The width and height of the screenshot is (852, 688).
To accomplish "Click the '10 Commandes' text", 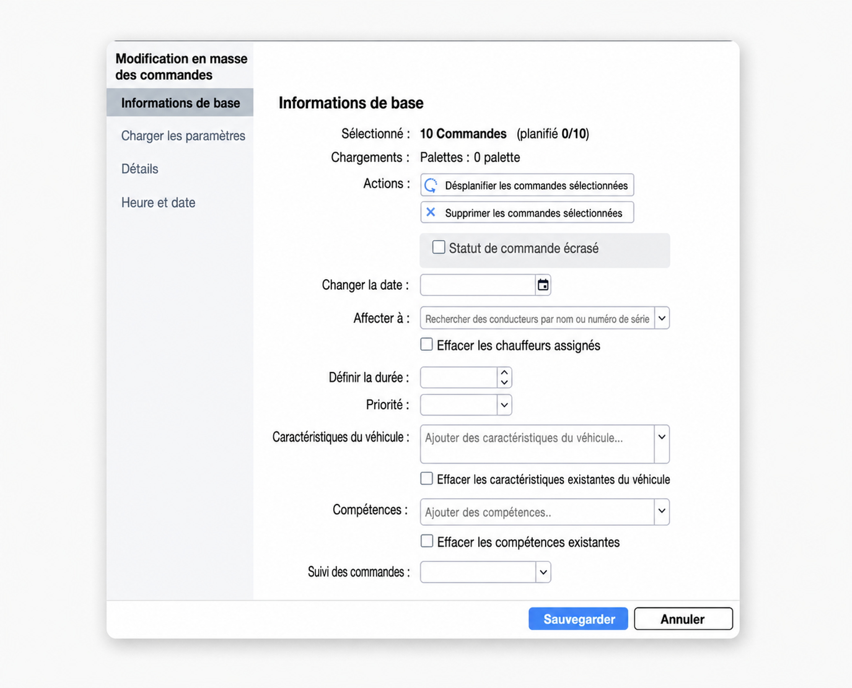I will tap(463, 134).
